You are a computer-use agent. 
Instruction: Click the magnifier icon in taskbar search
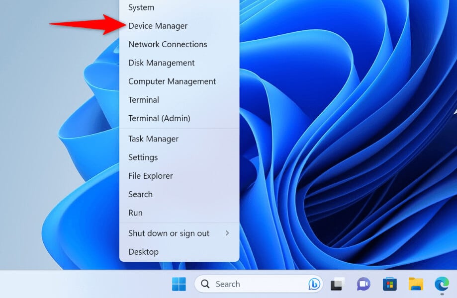pyautogui.click(x=205, y=284)
